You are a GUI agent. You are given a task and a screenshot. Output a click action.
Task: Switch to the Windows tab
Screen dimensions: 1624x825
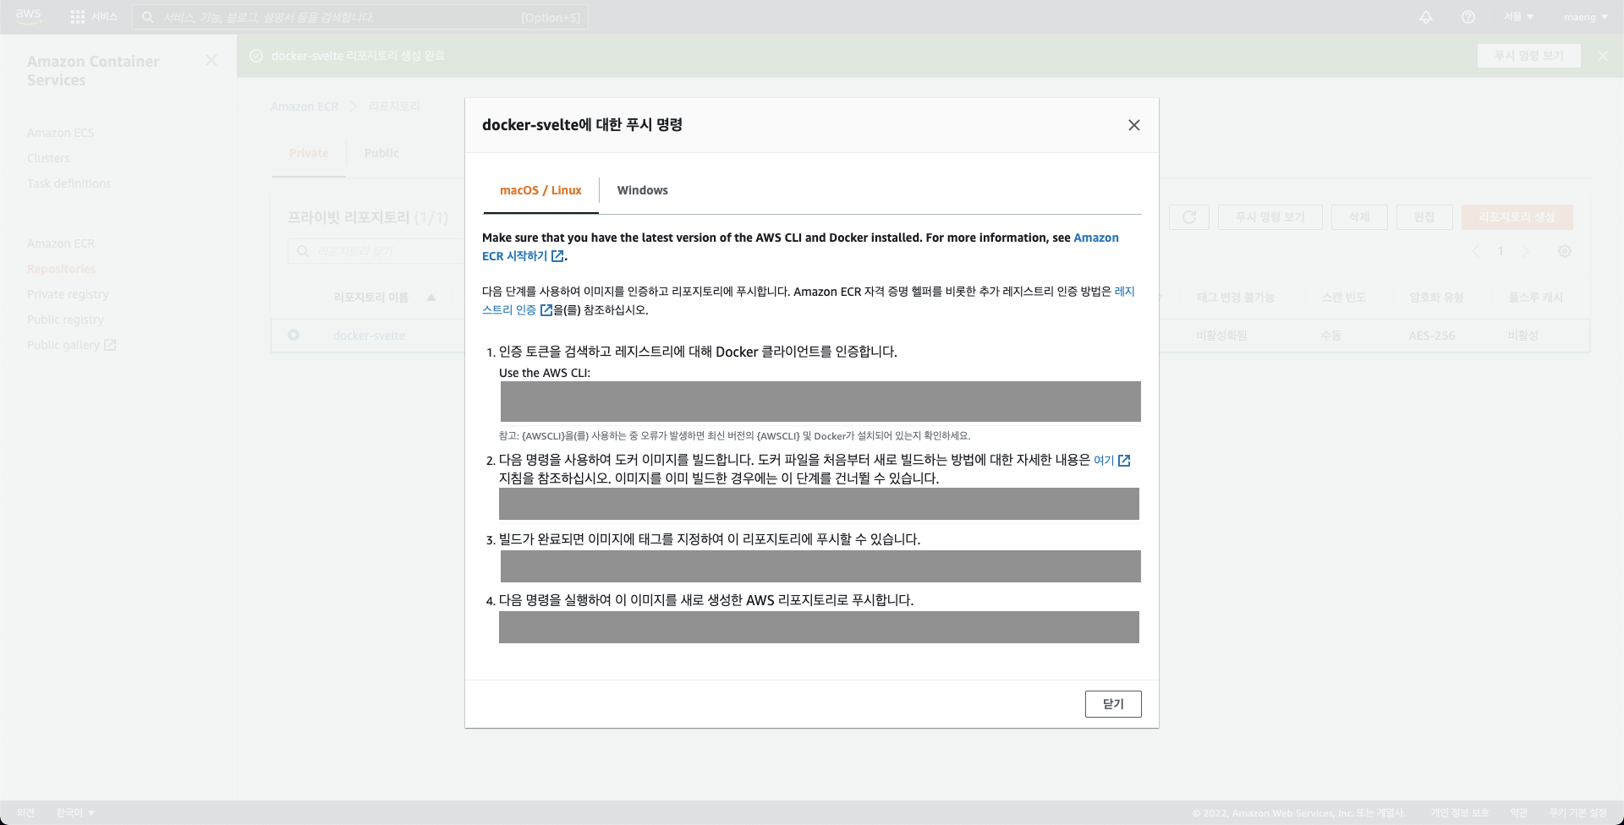pyautogui.click(x=643, y=190)
